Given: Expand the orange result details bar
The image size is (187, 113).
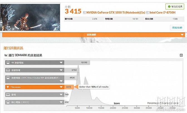Looking at the screenshot, I should pyautogui.click(x=93, y=35).
